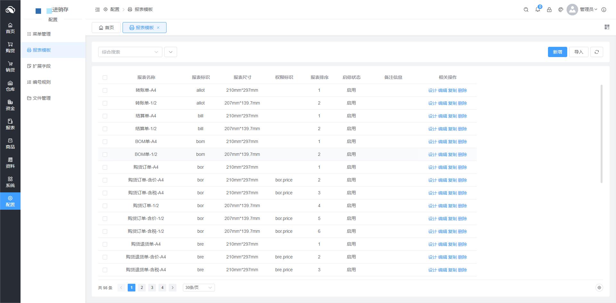The height and width of the screenshot is (303, 616).
Task: Open the search icon in top bar
Action: coord(526,10)
